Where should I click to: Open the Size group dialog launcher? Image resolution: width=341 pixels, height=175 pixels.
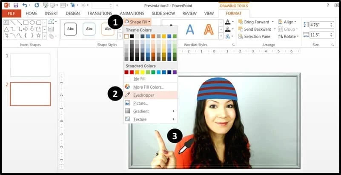pyautogui.click(x=332, y=45)
